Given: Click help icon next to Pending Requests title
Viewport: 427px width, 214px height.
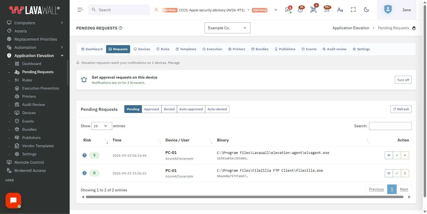Looking at the screenshot, I should pos(121,28).
